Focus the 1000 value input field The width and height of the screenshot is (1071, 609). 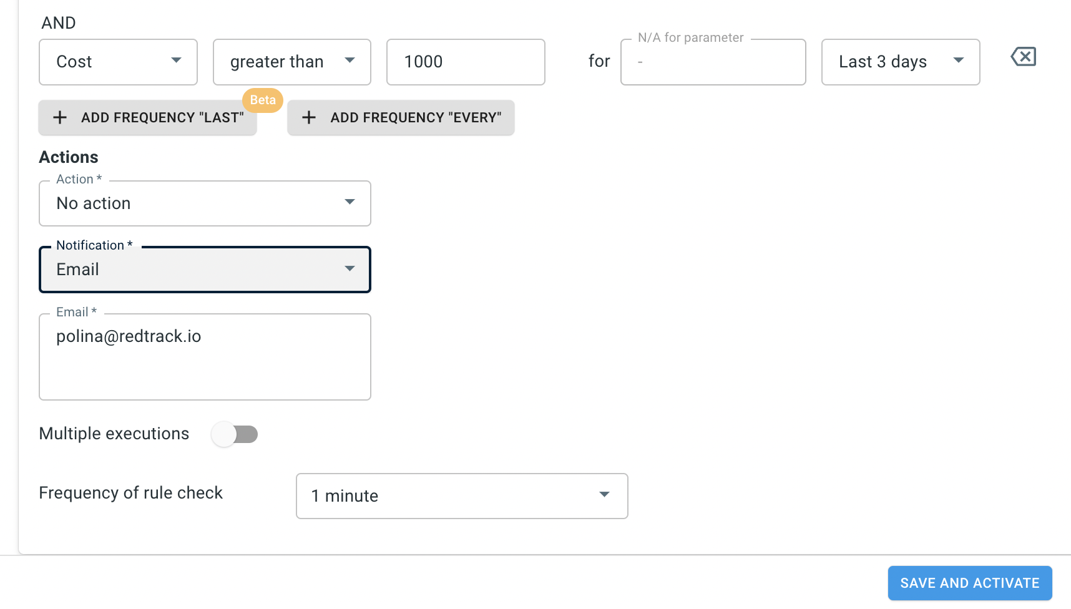point(466,62)
